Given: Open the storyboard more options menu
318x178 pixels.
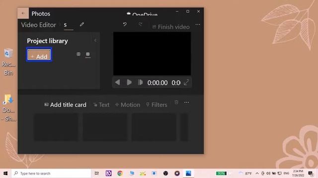Looking at the screenshot, I should point(187,102).
